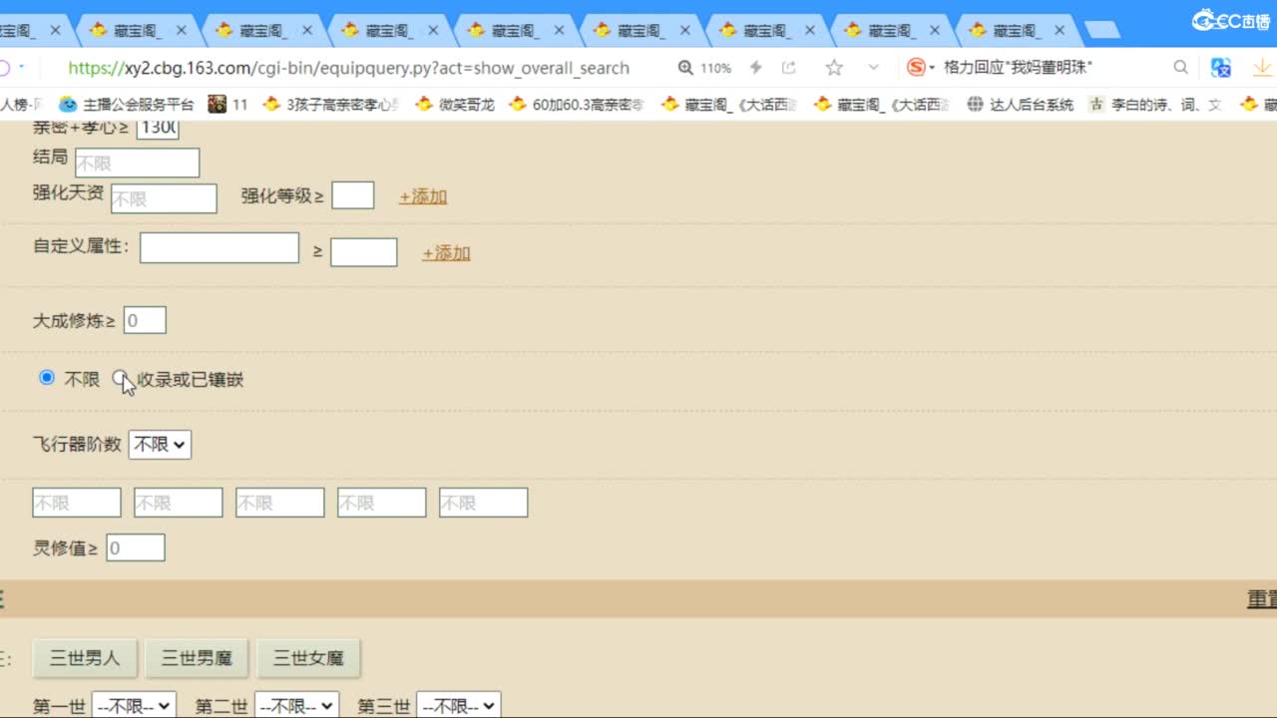Click the Sogou search engine icon
The width and height of the screenshot is (1277, 718).
click(916, 68)
